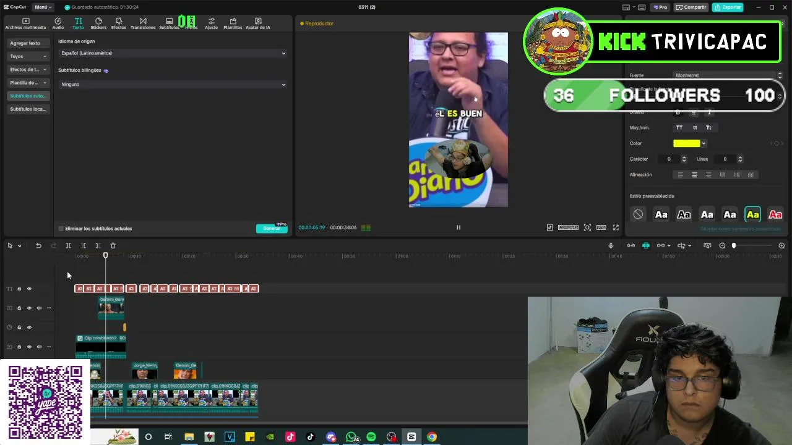Image resolution: width=792 pixels, height=445 pixels.
Task: Zoom in the timeline
Action: coord(781,246)
